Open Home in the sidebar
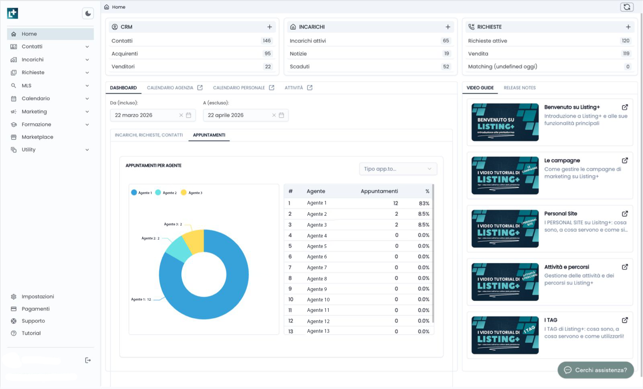This screenshot has width=643, height=389. (x=50, y=34)
